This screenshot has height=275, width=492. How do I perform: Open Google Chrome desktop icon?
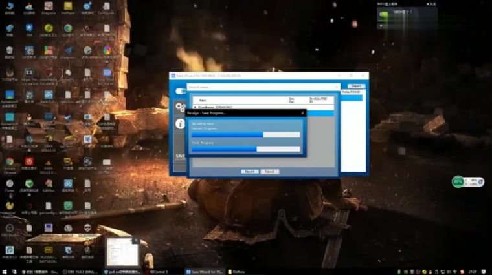10,165
